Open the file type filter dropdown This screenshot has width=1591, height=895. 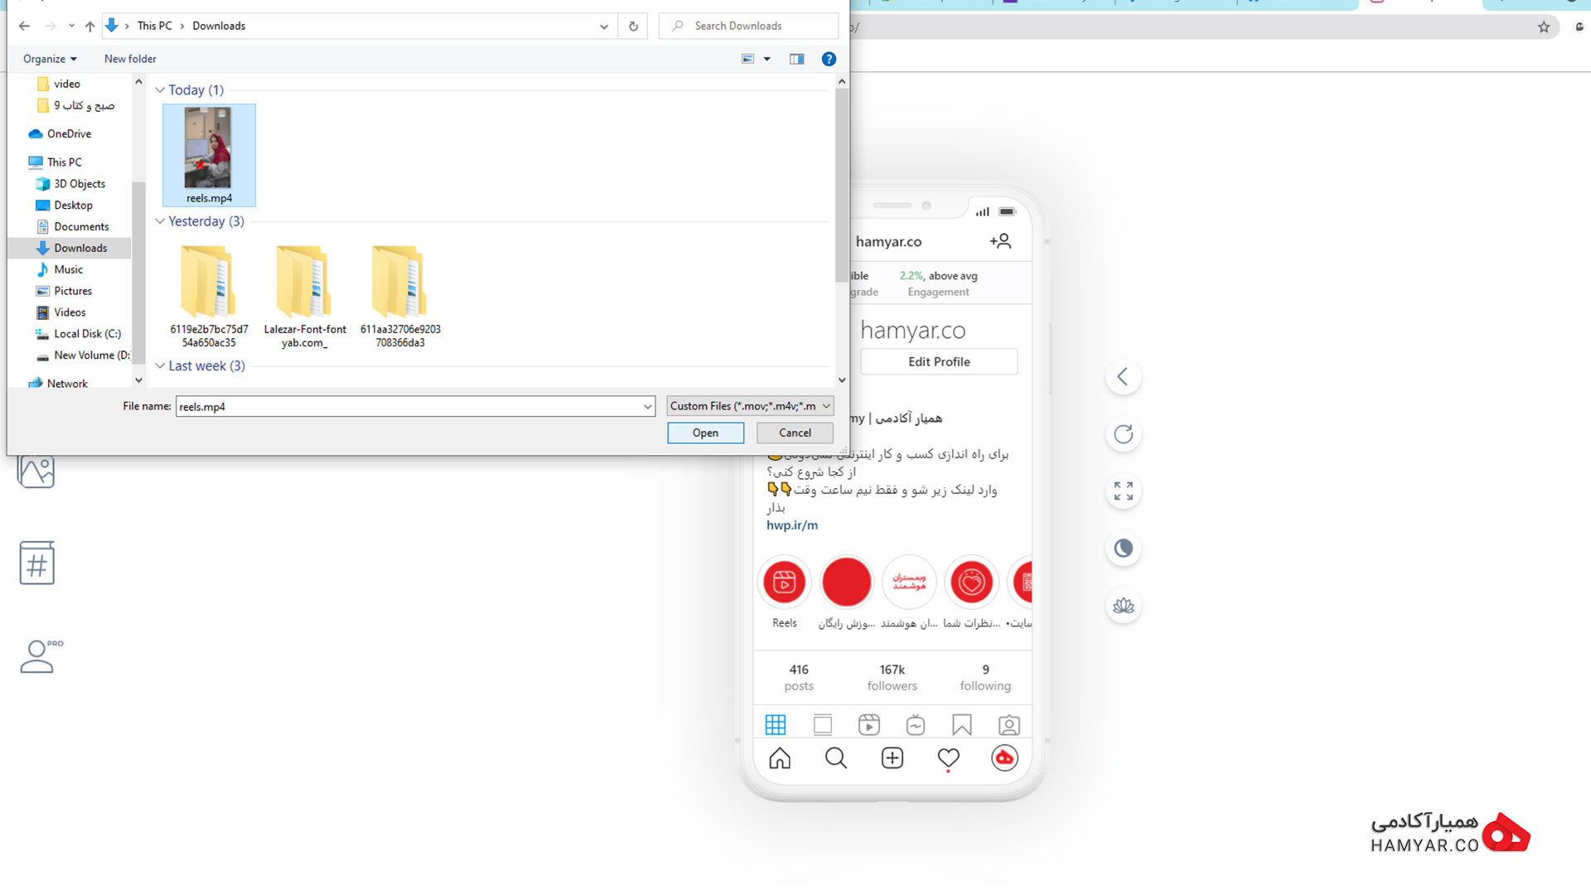click(x=749, y=406)
